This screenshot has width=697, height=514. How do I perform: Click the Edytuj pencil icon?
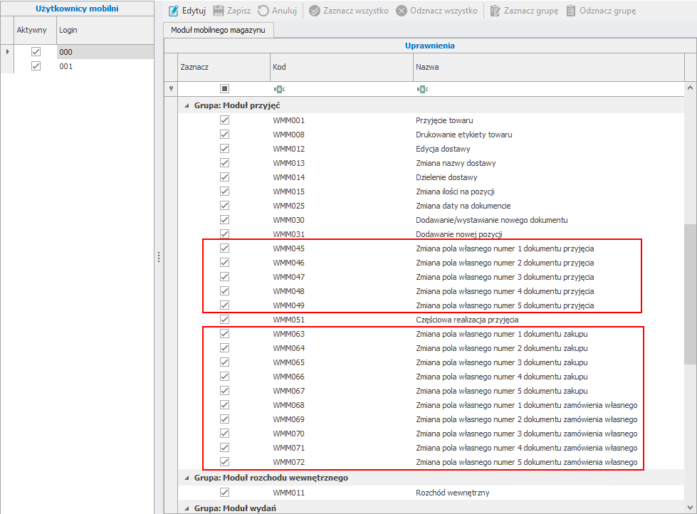click(173, 11)
